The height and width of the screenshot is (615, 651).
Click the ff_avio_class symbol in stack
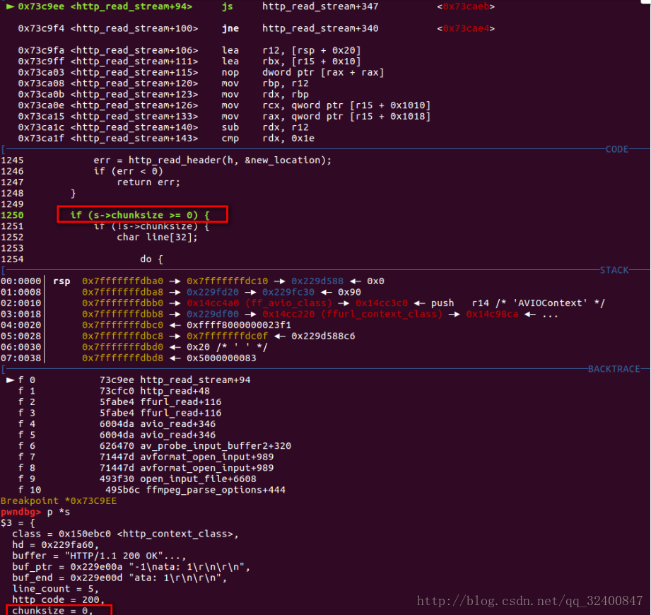(288, 303)
